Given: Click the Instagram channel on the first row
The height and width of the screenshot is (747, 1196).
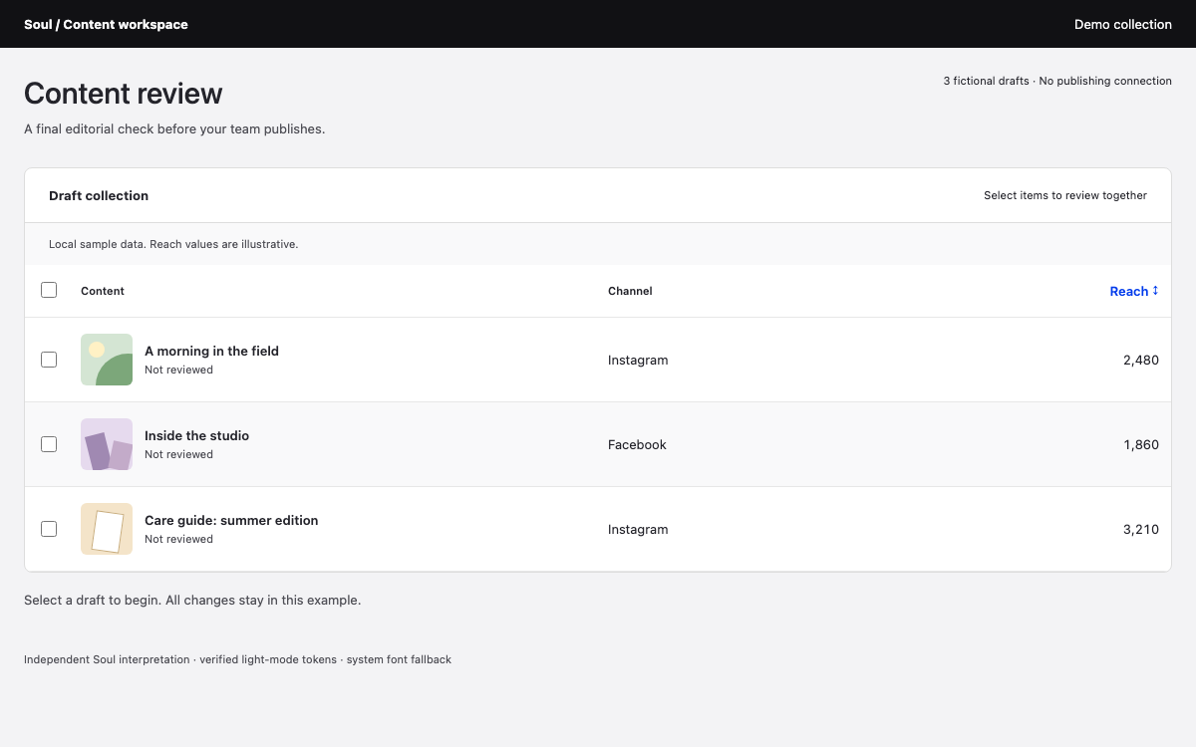Looking at the screenshot, I should coord(638,360).
